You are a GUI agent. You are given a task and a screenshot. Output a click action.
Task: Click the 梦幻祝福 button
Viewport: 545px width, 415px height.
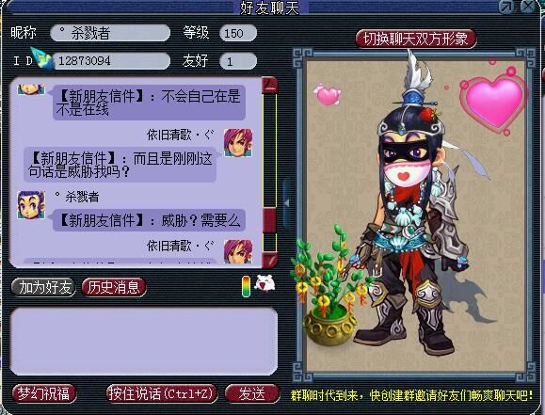(44, 393)
